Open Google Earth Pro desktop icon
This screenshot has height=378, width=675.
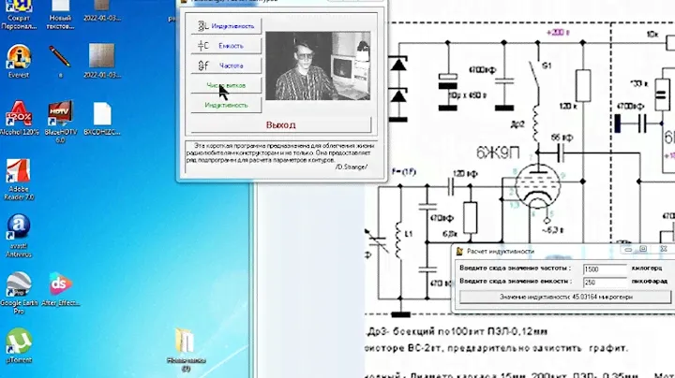pos(18,287)
